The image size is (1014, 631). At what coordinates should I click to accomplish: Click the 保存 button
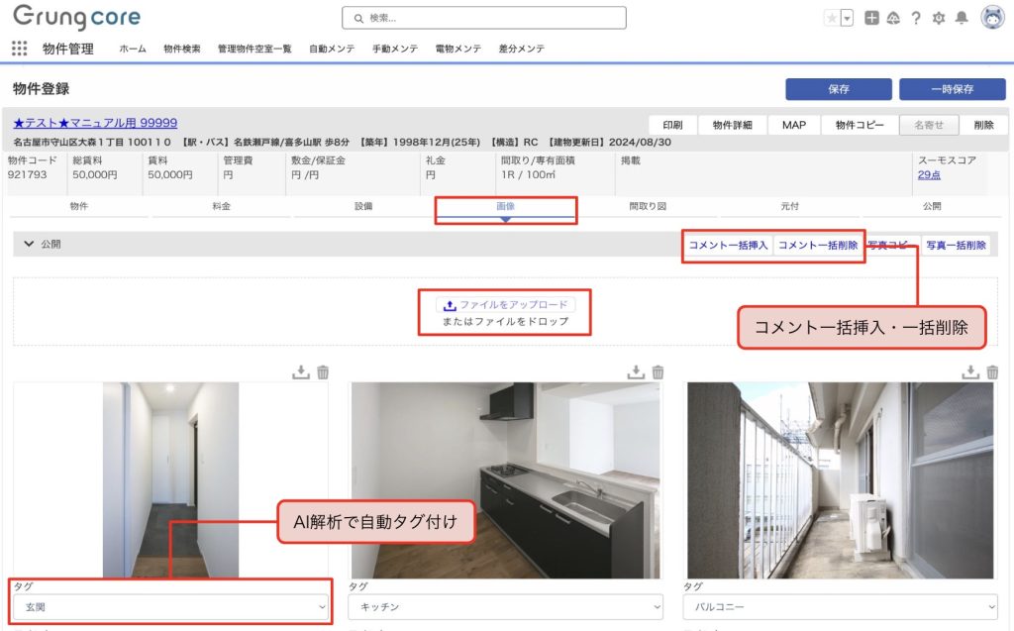(x=838, y=89)
